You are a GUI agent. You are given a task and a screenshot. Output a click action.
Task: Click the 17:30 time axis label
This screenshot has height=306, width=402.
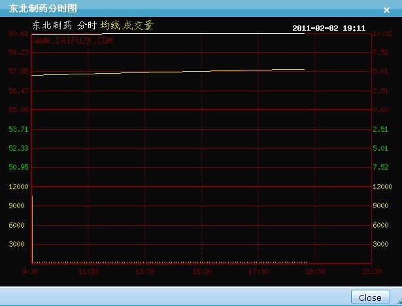click(258, 271)
